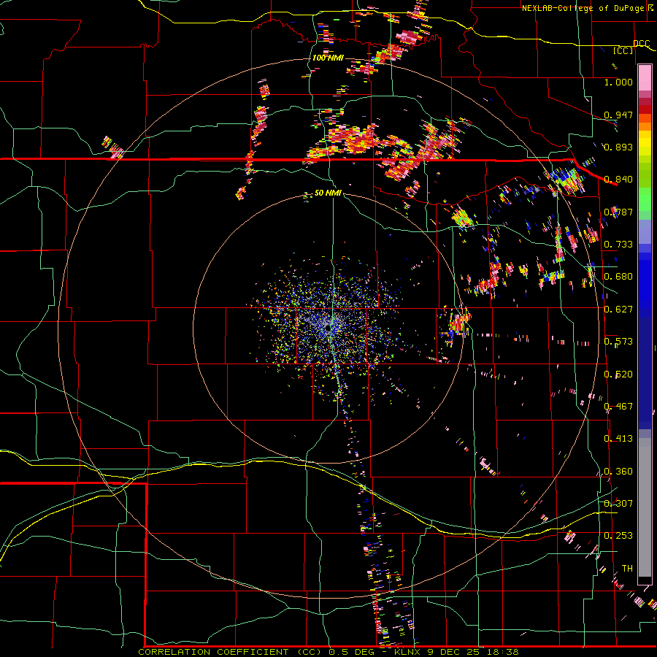The image size is (657, 657).
Task: Pick the pink top segment of the color bar
Action: click(x=645, y=78)
